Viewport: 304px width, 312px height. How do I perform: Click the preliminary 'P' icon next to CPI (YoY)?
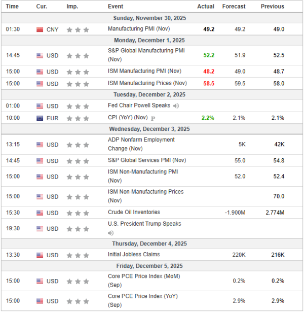[153, 118]
